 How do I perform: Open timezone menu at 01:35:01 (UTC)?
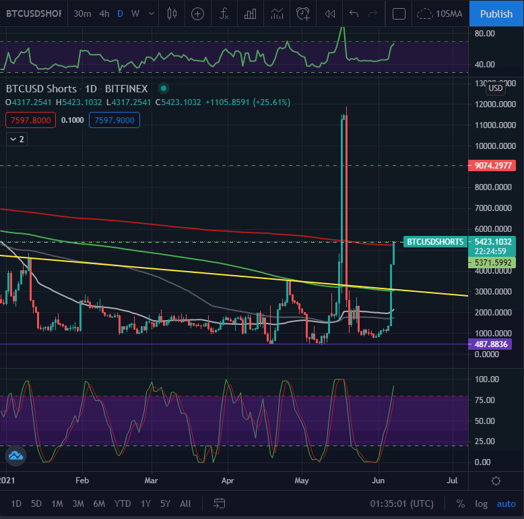(401, 503)
